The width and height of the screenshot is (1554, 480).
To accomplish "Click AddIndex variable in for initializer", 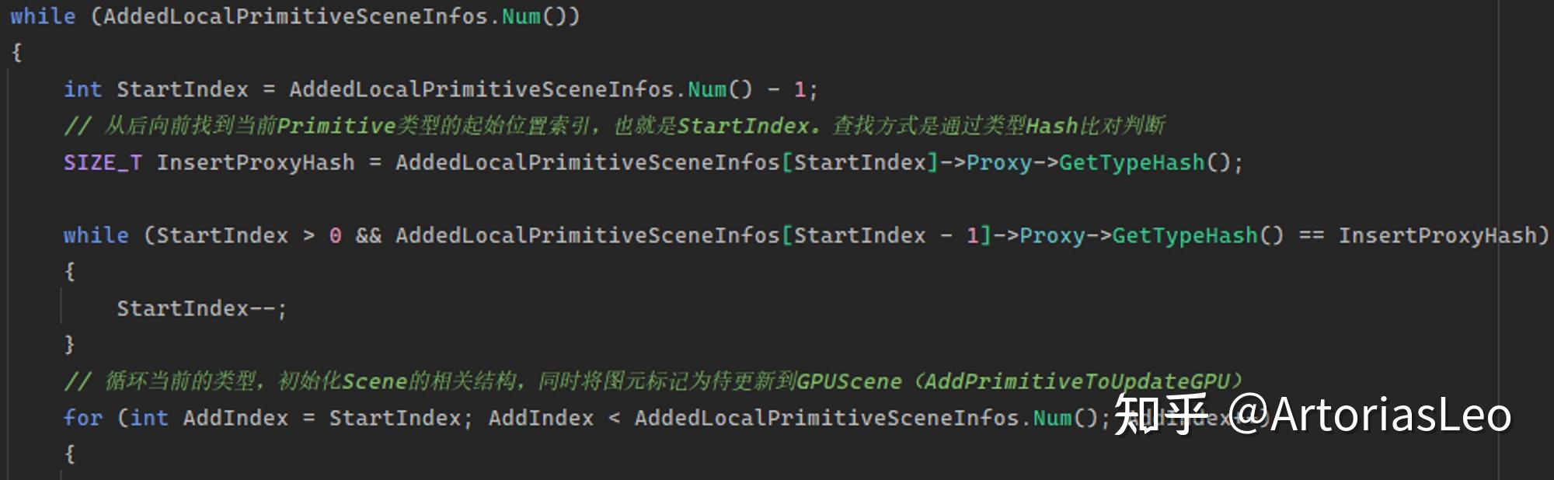I will pos(235,418).
